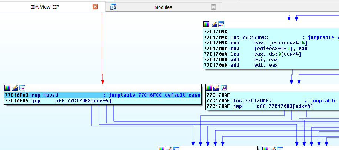Close the Modules tab
Image resolution: width=339 pixels, height=150 pixels.
coord(213,7)
